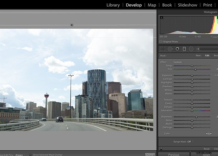The height and width of the screenshot is (156, 218).
Task: Switch to the Library module
Action: pos(113,5)
